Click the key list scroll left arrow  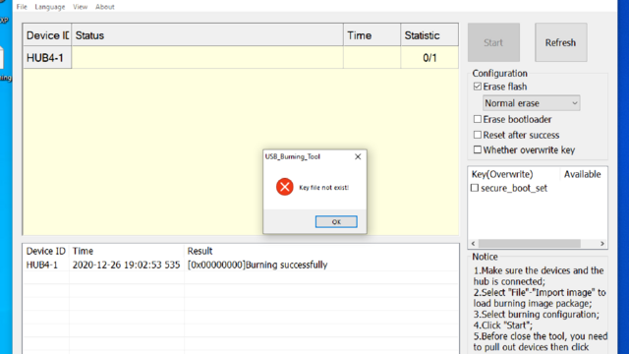tap(474, 244)
